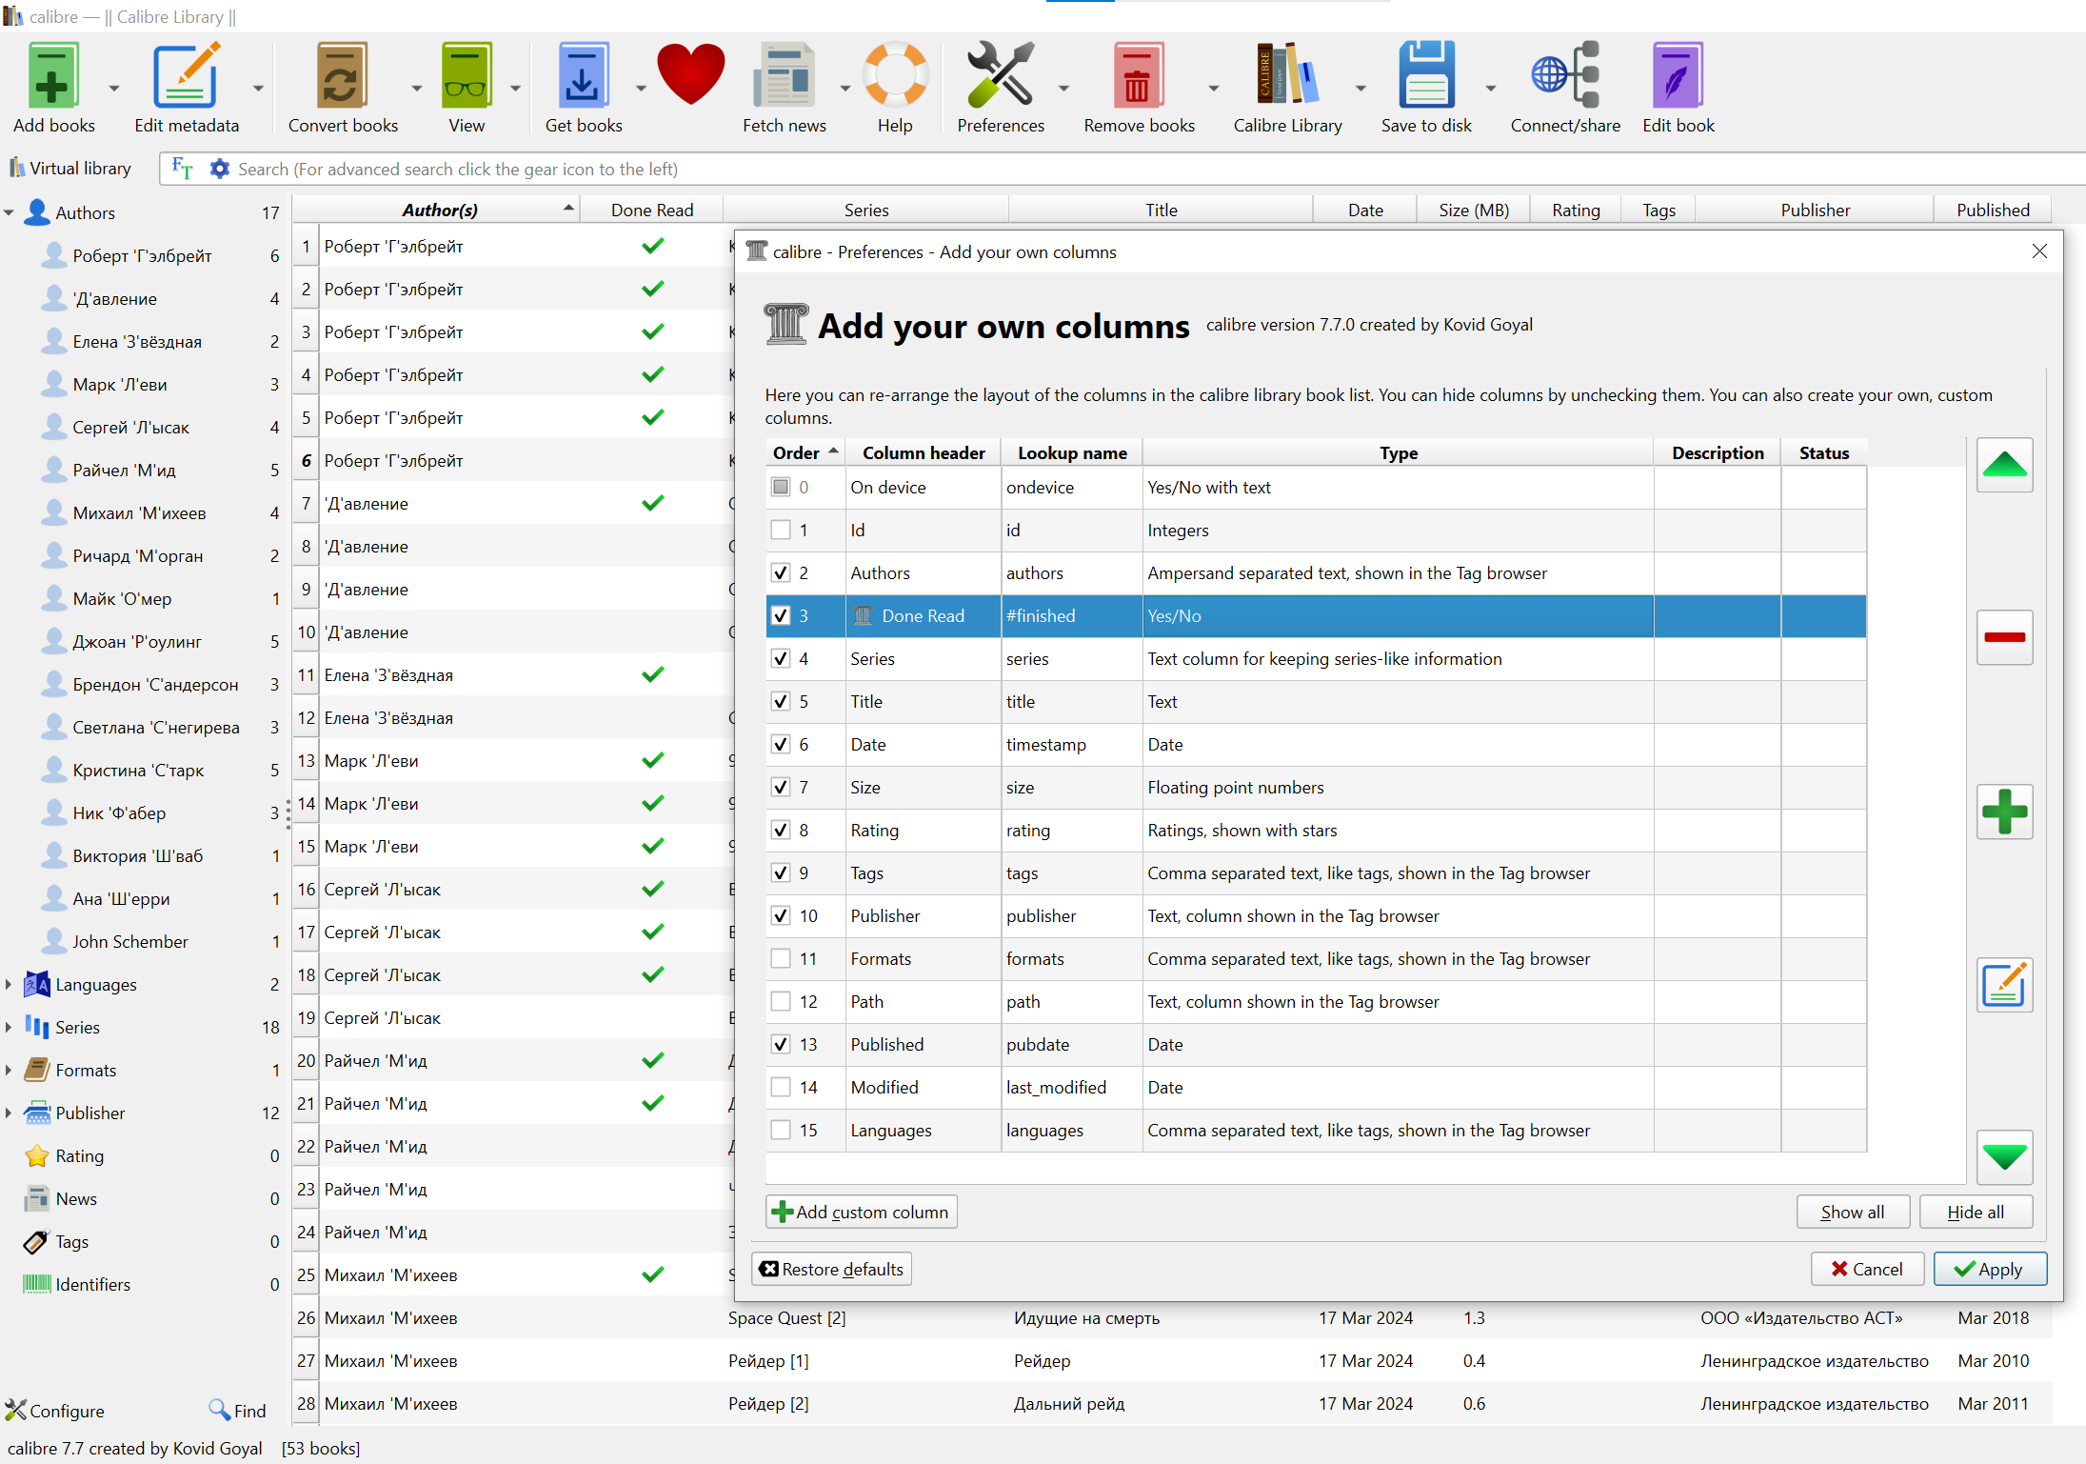Enable the Modified column checkbox
2086x1464 pixels.
pyautogui.click(x=781, y=1087)
